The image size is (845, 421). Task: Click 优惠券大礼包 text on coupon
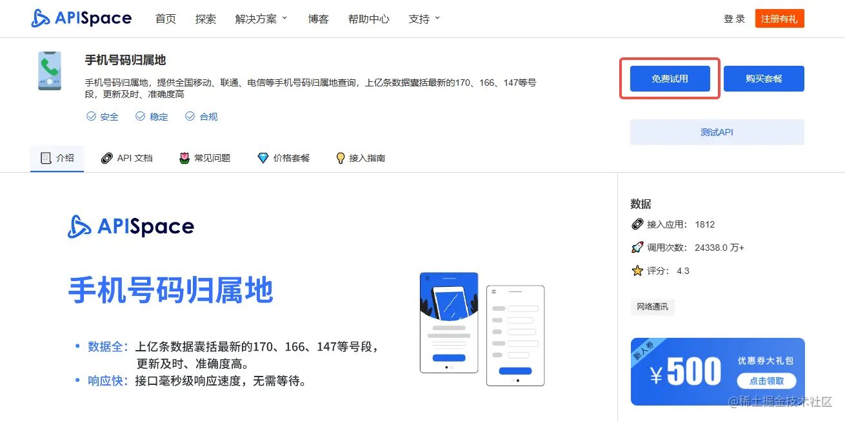(766, 360)
